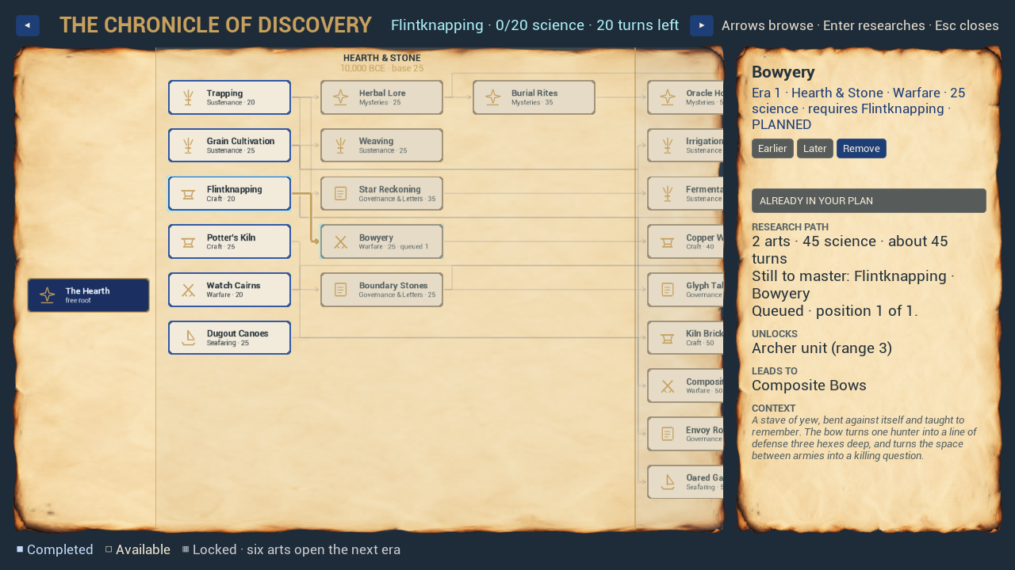
Task: Click the "Queued · position 1 of 1." line
Action: pyautogui.click(x=835, y=311)
